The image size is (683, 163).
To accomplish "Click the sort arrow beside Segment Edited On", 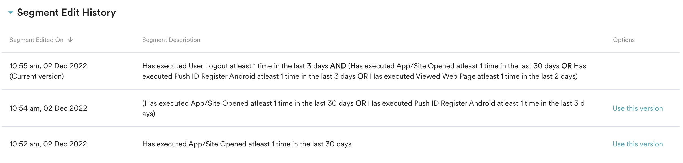I will 71,40.
